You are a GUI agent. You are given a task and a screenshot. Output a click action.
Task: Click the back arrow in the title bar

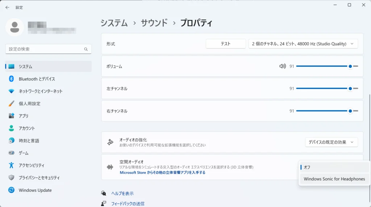pos(7,7)
